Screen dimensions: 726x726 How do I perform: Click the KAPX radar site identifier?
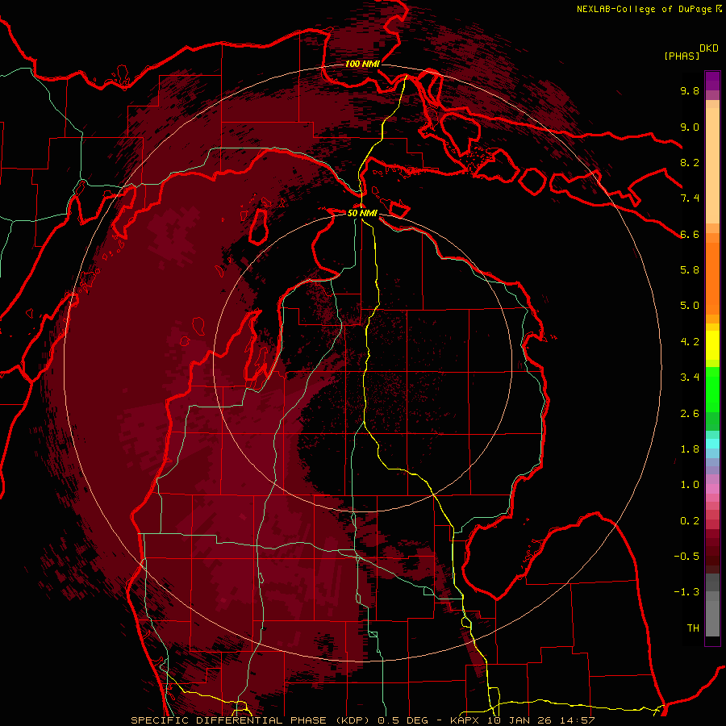(x=465, y=720)
